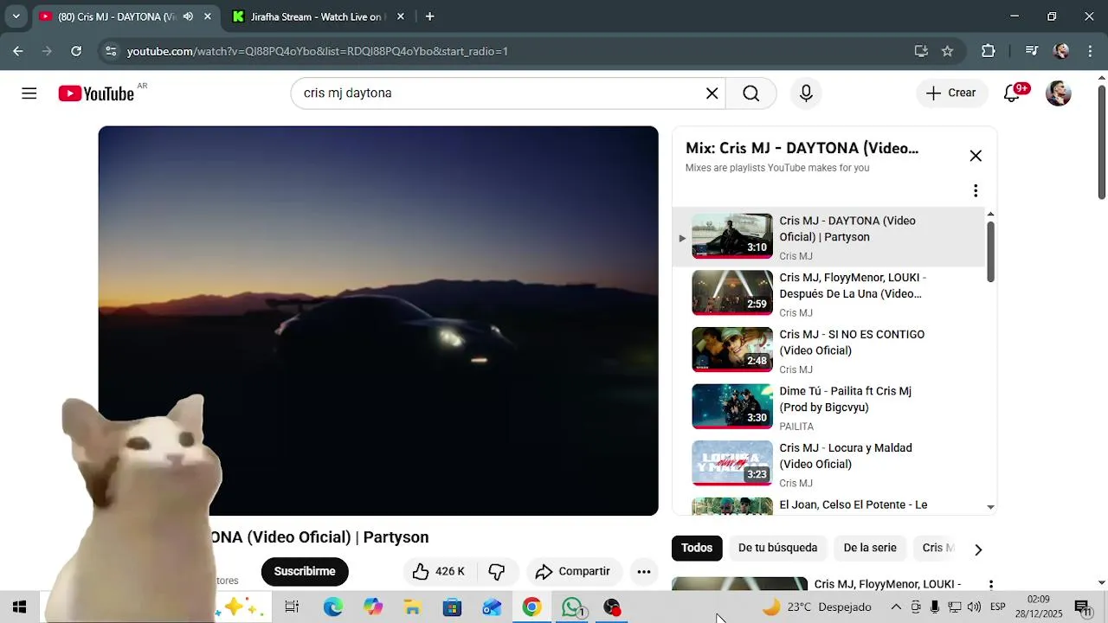The width and height of the screenshot is (1108, 623).
Task: Open the YouTube hamburger guide menu
Action: tap(29, 93)
